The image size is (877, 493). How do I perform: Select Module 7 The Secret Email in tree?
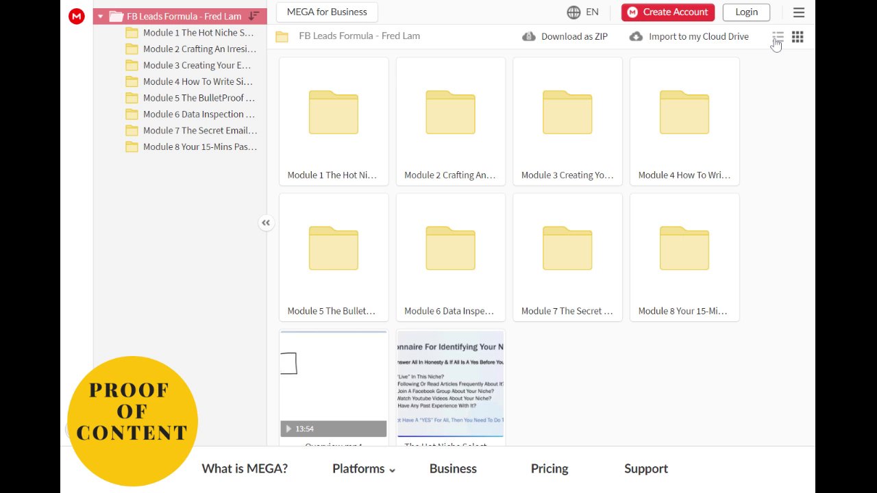click(x=190, y=130)
